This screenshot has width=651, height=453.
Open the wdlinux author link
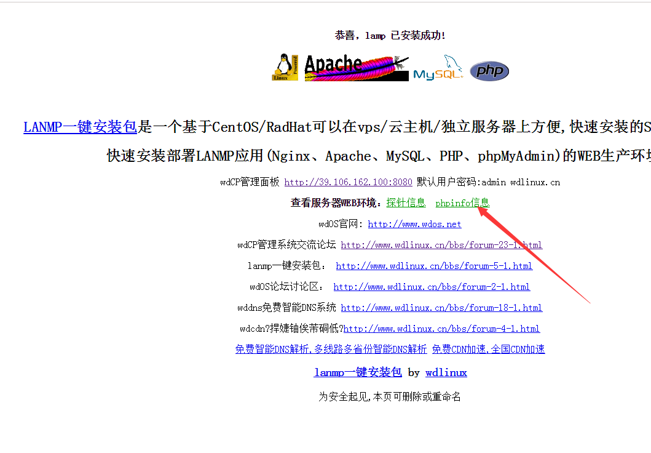pyautogui.click(x=446, y=372)
